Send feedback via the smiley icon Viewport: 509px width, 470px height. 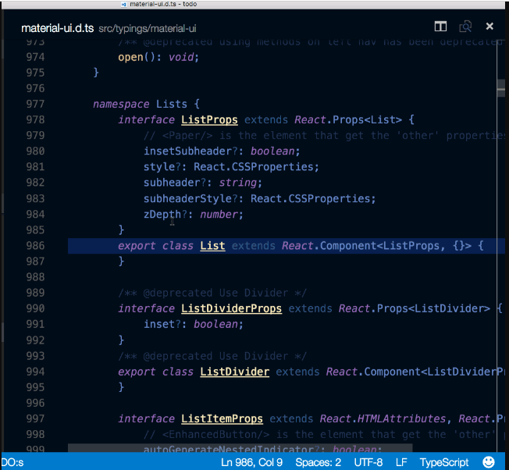489,462
